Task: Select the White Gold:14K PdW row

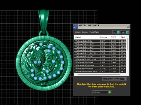Action: coord(100,71)
